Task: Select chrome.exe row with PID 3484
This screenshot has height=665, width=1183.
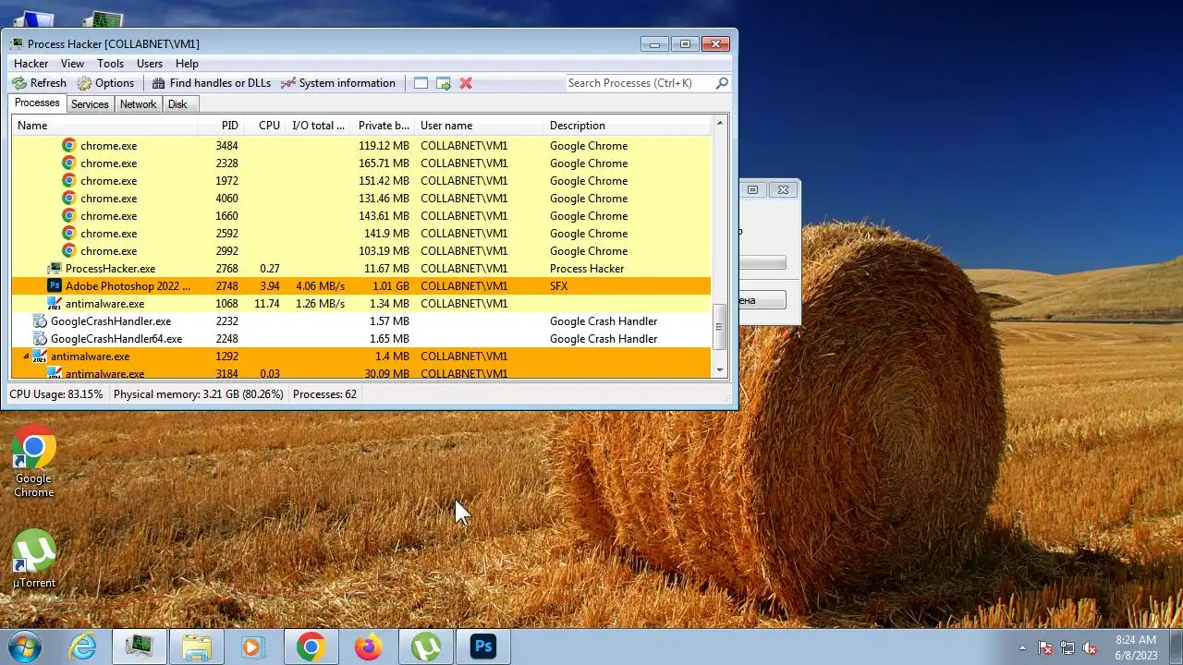Action: coord(361,146)
